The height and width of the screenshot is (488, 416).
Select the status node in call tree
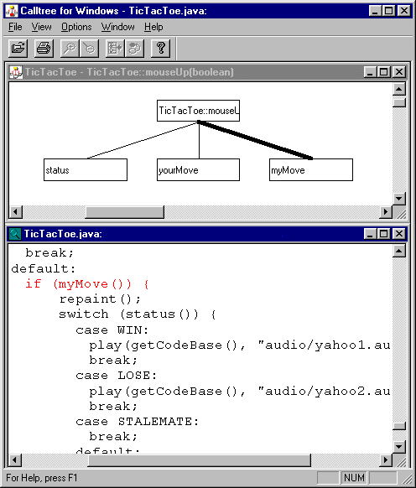pyautogui.click(x=86, y=170)
